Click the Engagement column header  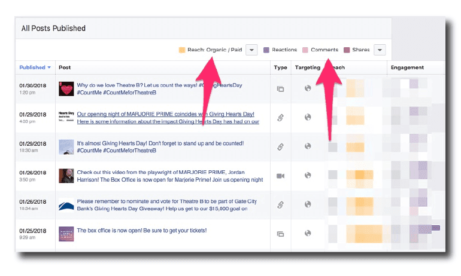click(x=407, y=68)
